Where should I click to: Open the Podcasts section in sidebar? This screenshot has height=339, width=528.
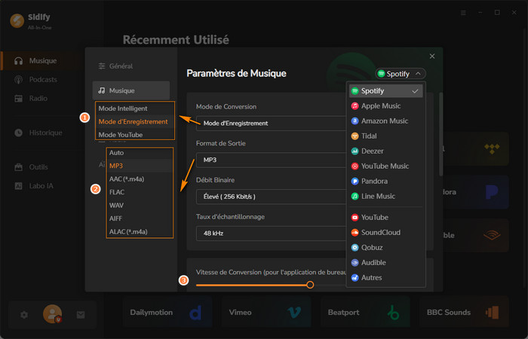44,80
